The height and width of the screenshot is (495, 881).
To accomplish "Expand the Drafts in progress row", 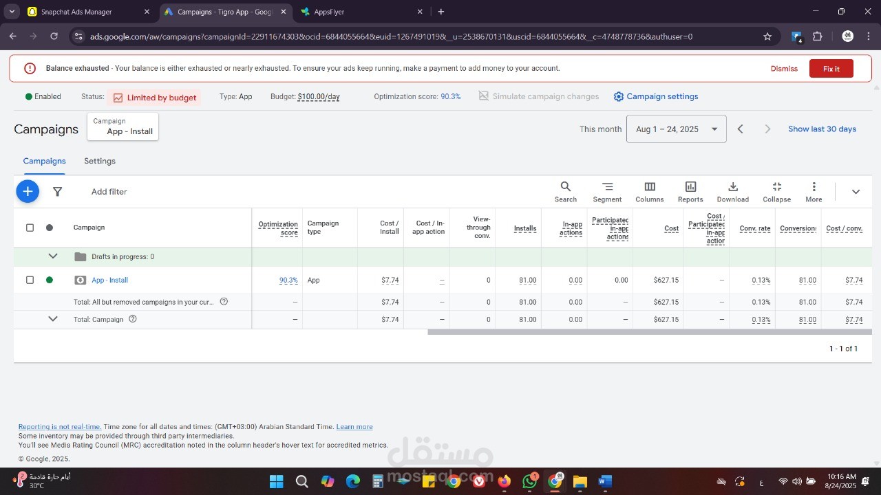I will [53, 256].
